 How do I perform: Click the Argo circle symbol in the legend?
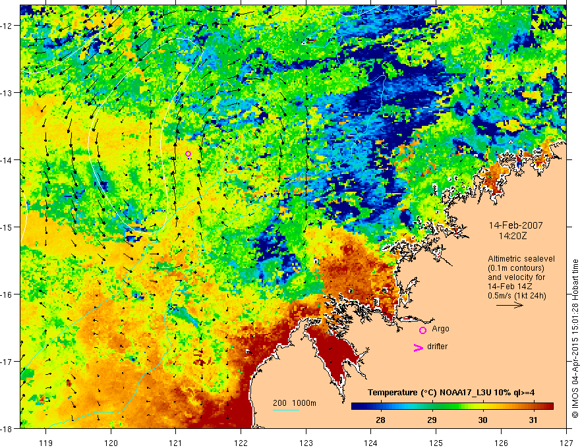tap(422, 331)
